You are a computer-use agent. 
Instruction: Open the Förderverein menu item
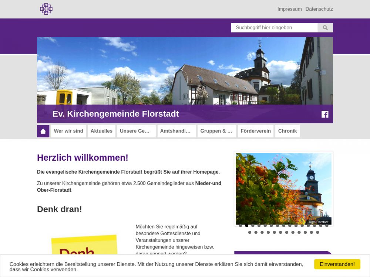tap(256, 131)
